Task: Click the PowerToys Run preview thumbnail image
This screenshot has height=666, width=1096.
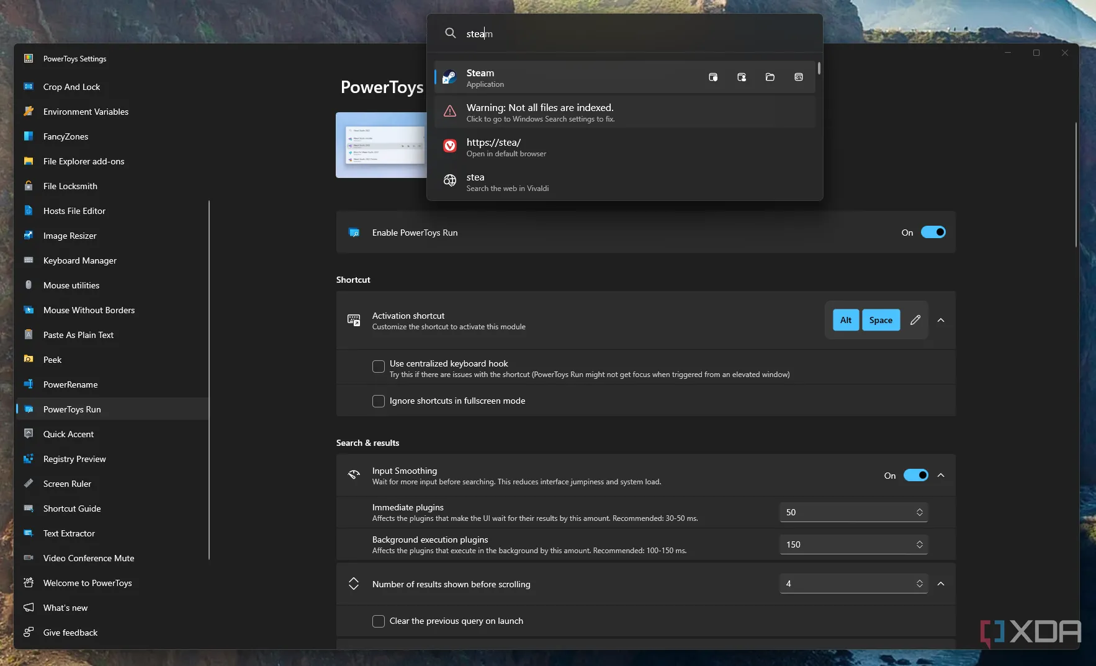Action: 381,145
